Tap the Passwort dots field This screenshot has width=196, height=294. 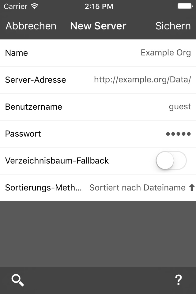click(x=178, y=134)
